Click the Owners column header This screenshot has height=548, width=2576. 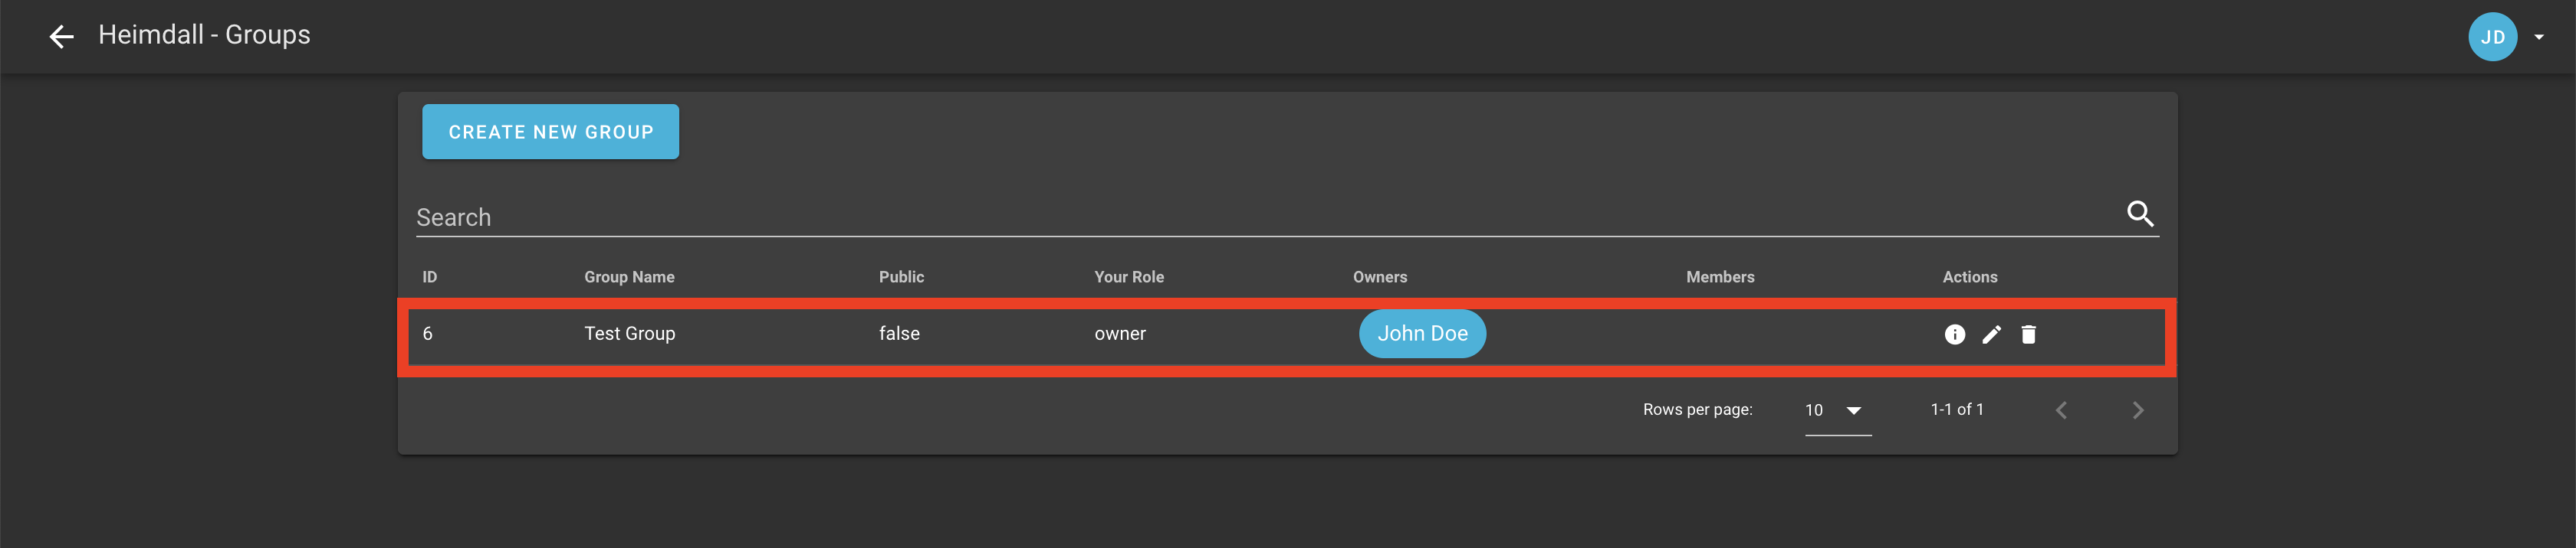tap(1380, 276)
